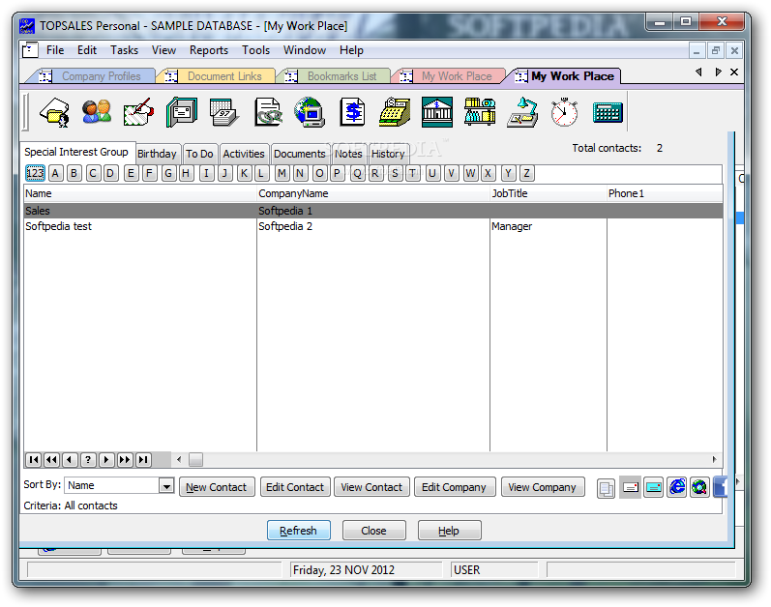Image resolution: width=771 pixels, height=607 pixels.
Task: Go to the last record navigator button
Action: (x=143, y=460)
